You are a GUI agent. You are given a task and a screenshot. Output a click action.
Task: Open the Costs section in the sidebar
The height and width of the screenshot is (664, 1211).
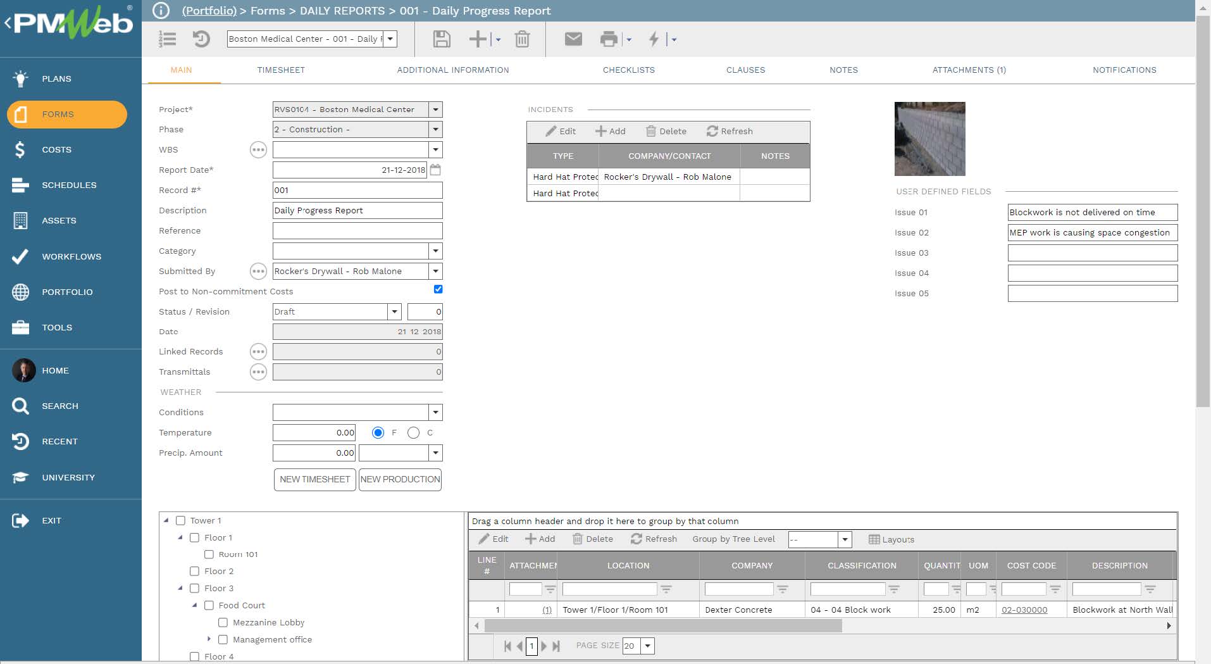[56, 149]
